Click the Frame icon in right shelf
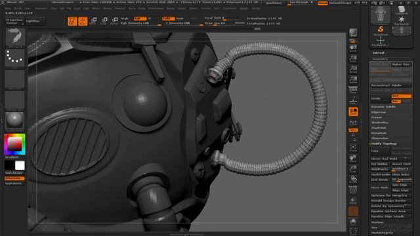This screenshot has width=420, height=236. pos(353,148)
